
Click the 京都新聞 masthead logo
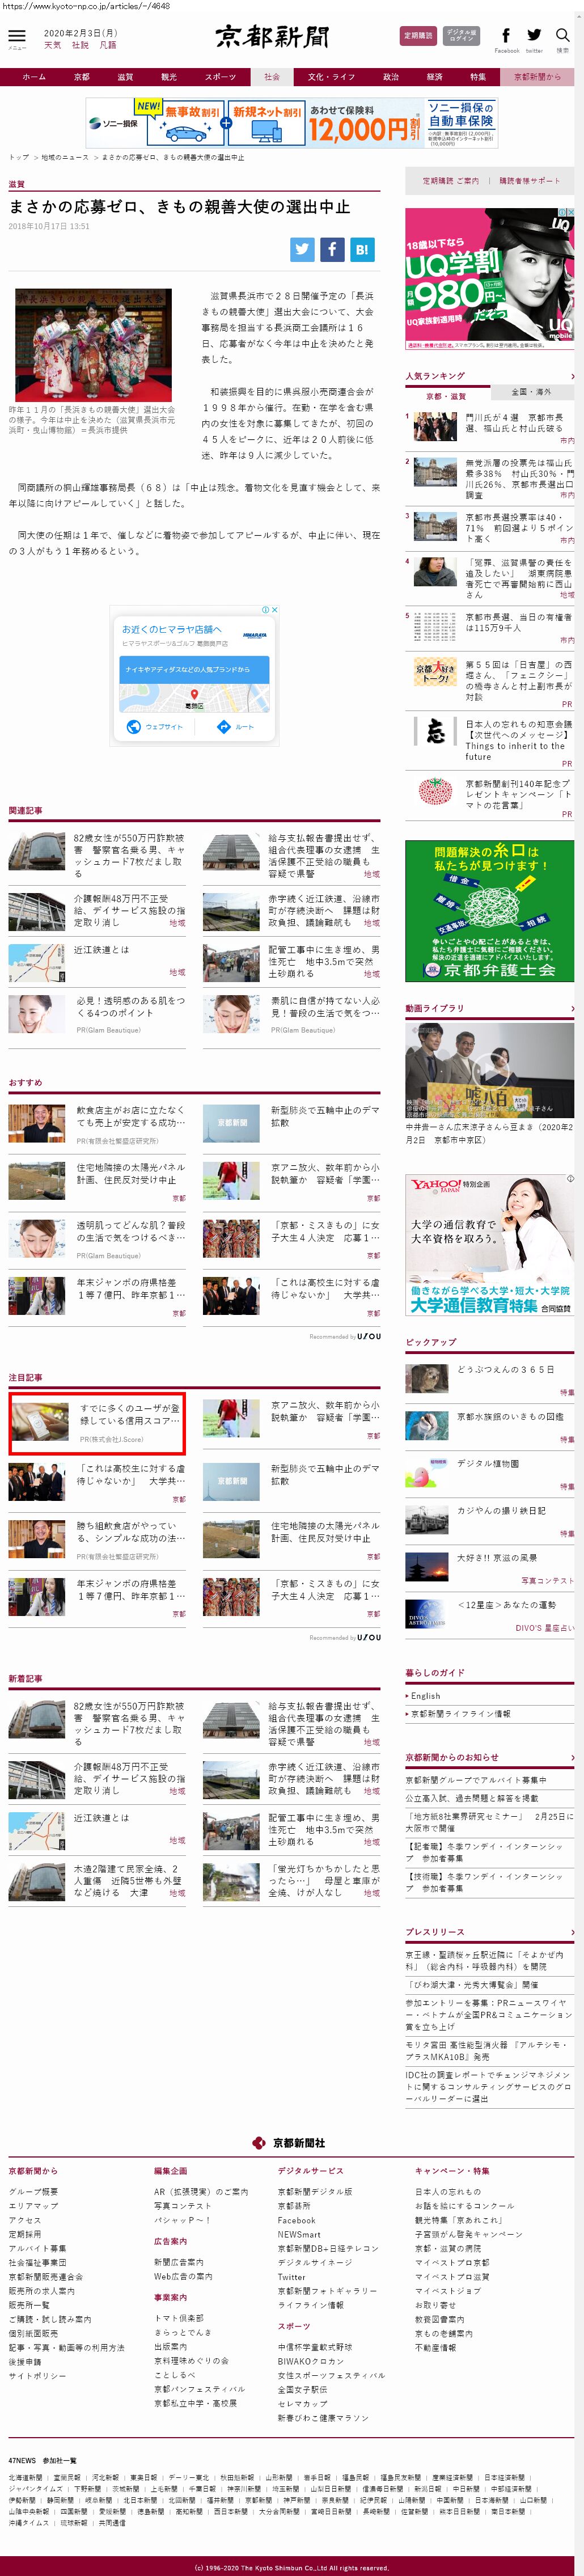[272, 37]
